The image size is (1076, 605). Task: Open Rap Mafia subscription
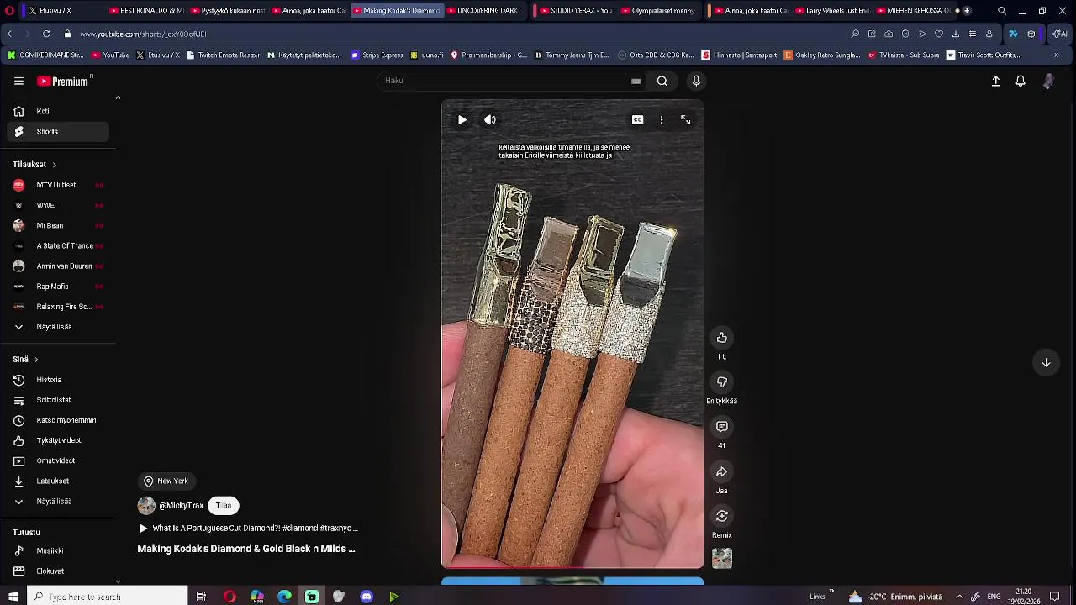coord(58,287)
